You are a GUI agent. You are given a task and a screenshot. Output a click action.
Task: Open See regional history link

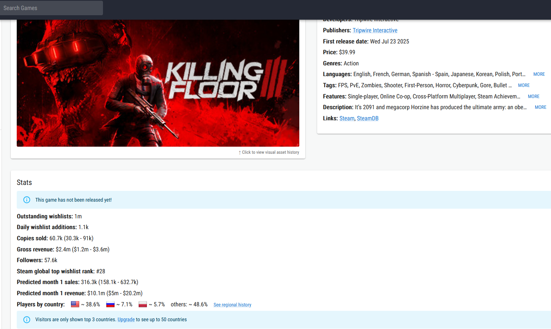(232, 305)
